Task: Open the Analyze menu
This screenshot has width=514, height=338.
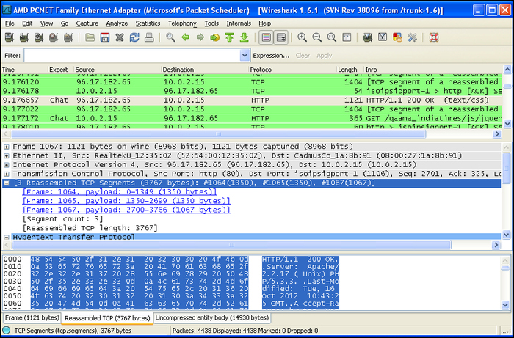Action: (117, 23)
